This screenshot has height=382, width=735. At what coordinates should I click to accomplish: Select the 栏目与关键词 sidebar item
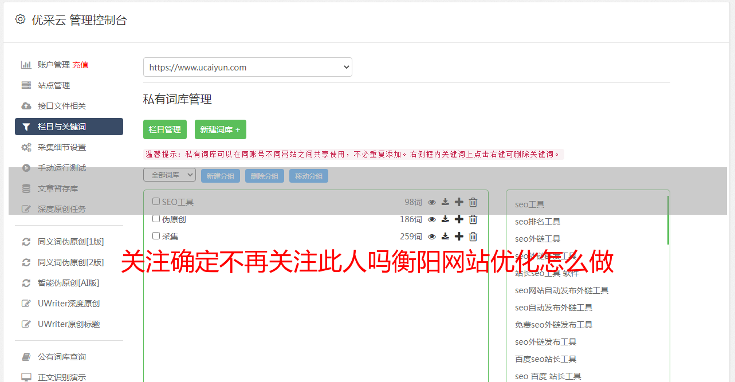(69, 127)
